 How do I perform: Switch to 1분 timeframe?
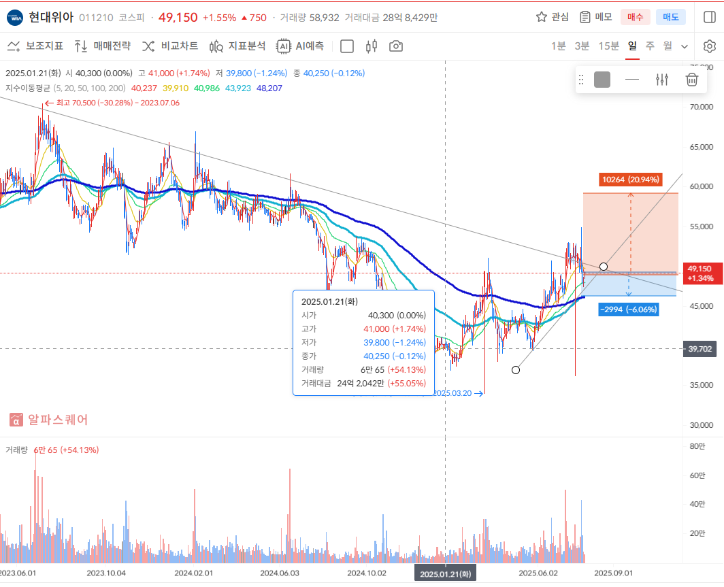click(x=558, y=46)
